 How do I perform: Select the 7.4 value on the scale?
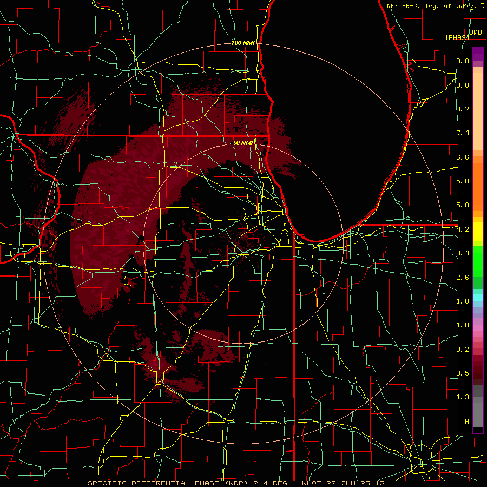(x=463, y=133)
